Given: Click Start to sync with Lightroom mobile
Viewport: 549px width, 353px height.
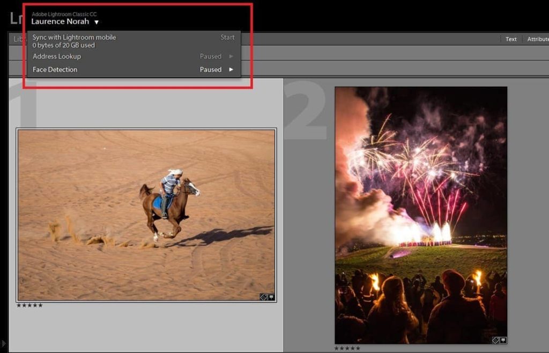Looking at the screenshot, I should pos(227,37).
